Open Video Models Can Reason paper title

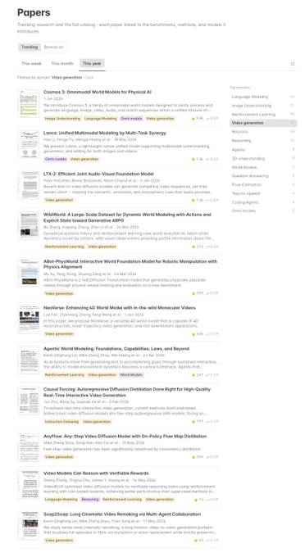(x=96, y=473)
